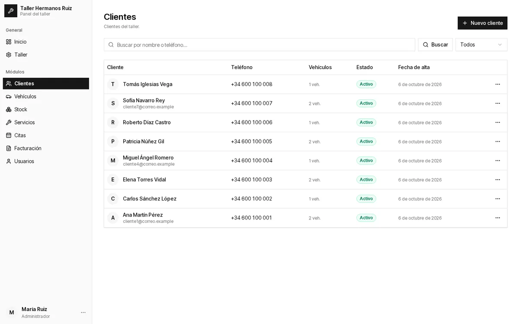Click the Estado column header
Viewport: 519px width, 324px height.
(365, 67)
